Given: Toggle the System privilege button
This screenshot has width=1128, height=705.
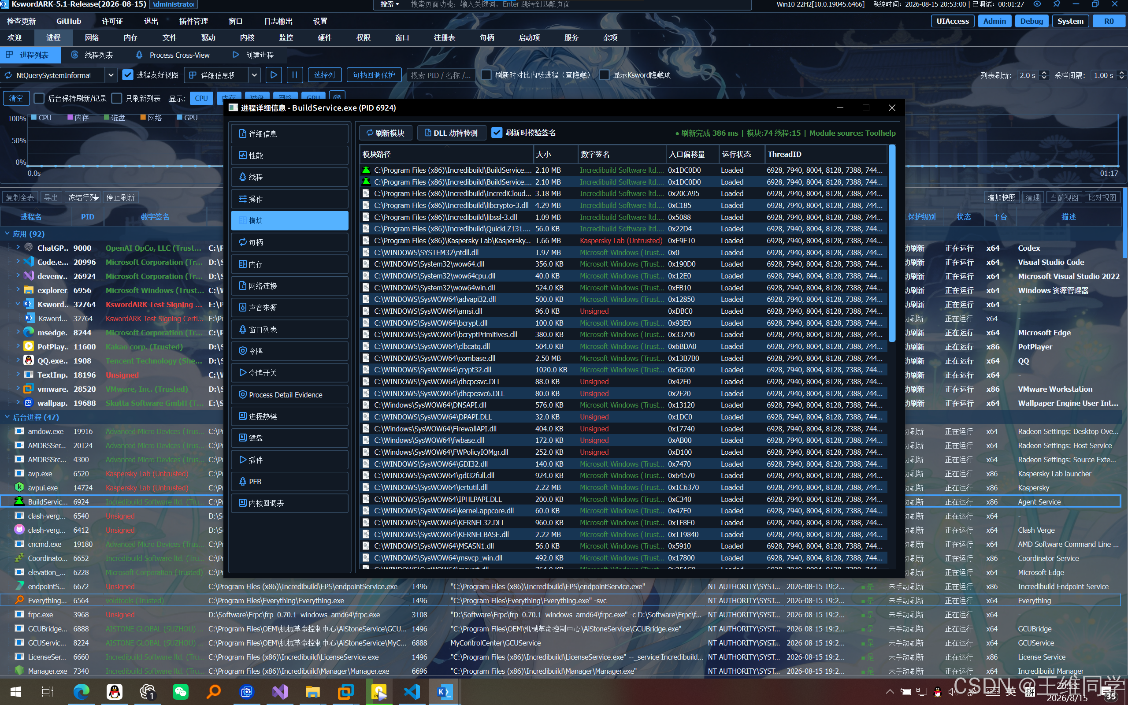Looking at the screenshot, I should coord(1070,21).
